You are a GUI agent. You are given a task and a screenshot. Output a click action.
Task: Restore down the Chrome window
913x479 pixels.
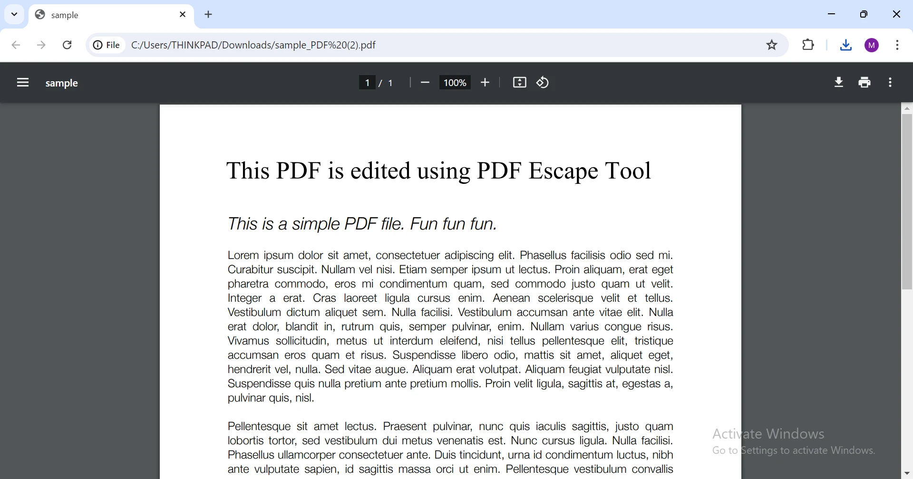[x=864, y=15]
